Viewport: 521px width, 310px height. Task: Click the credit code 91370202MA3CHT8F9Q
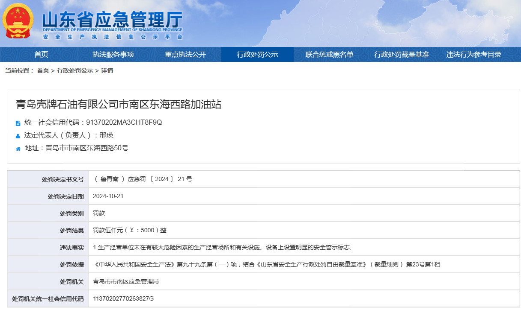(124, 123)
